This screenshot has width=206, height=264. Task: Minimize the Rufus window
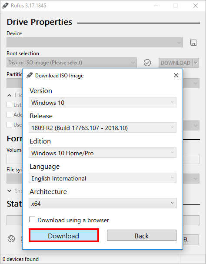point(156,6)
